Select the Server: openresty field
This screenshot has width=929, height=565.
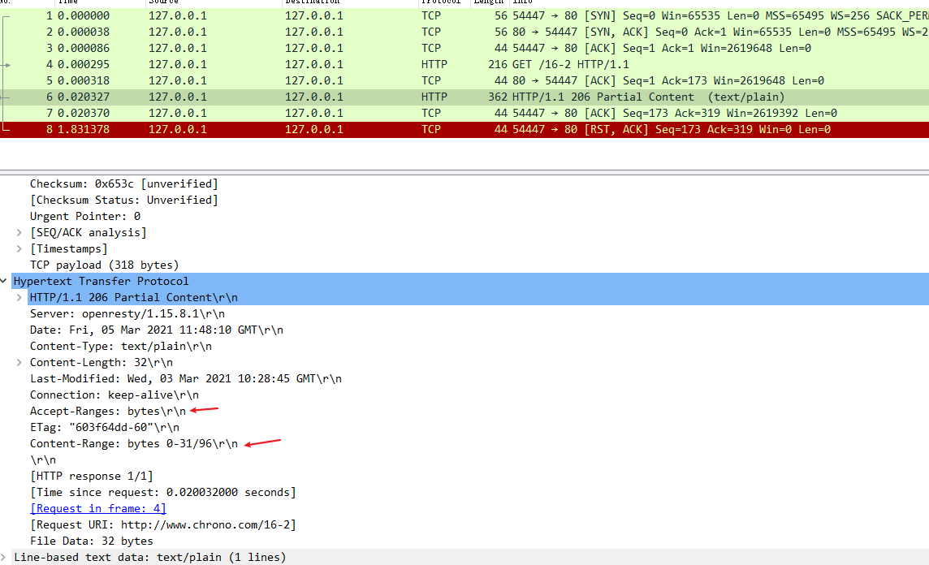pos(127,314)
